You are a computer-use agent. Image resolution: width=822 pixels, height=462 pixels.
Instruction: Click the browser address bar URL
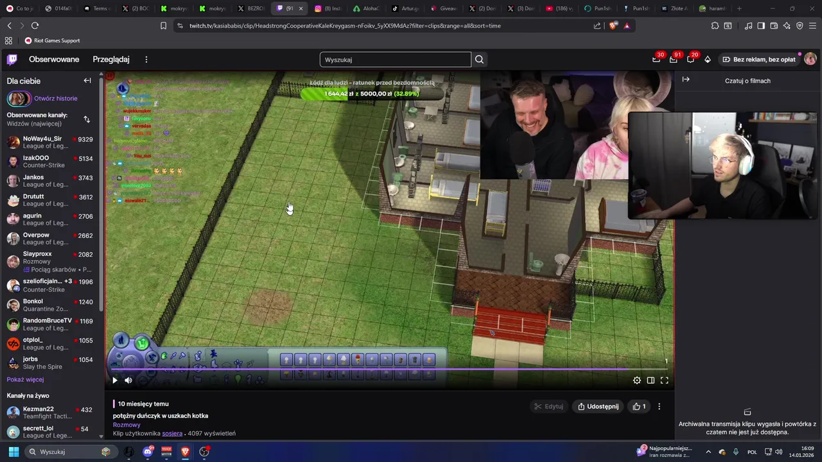[345, 26]
